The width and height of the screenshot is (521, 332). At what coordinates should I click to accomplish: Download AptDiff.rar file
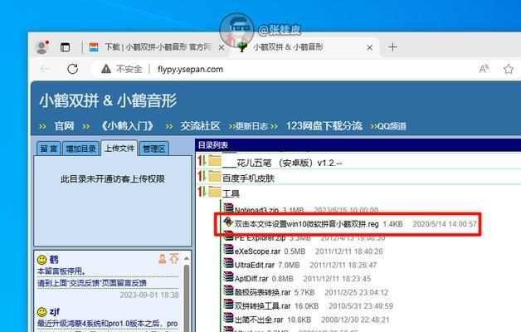coord(251,279)
